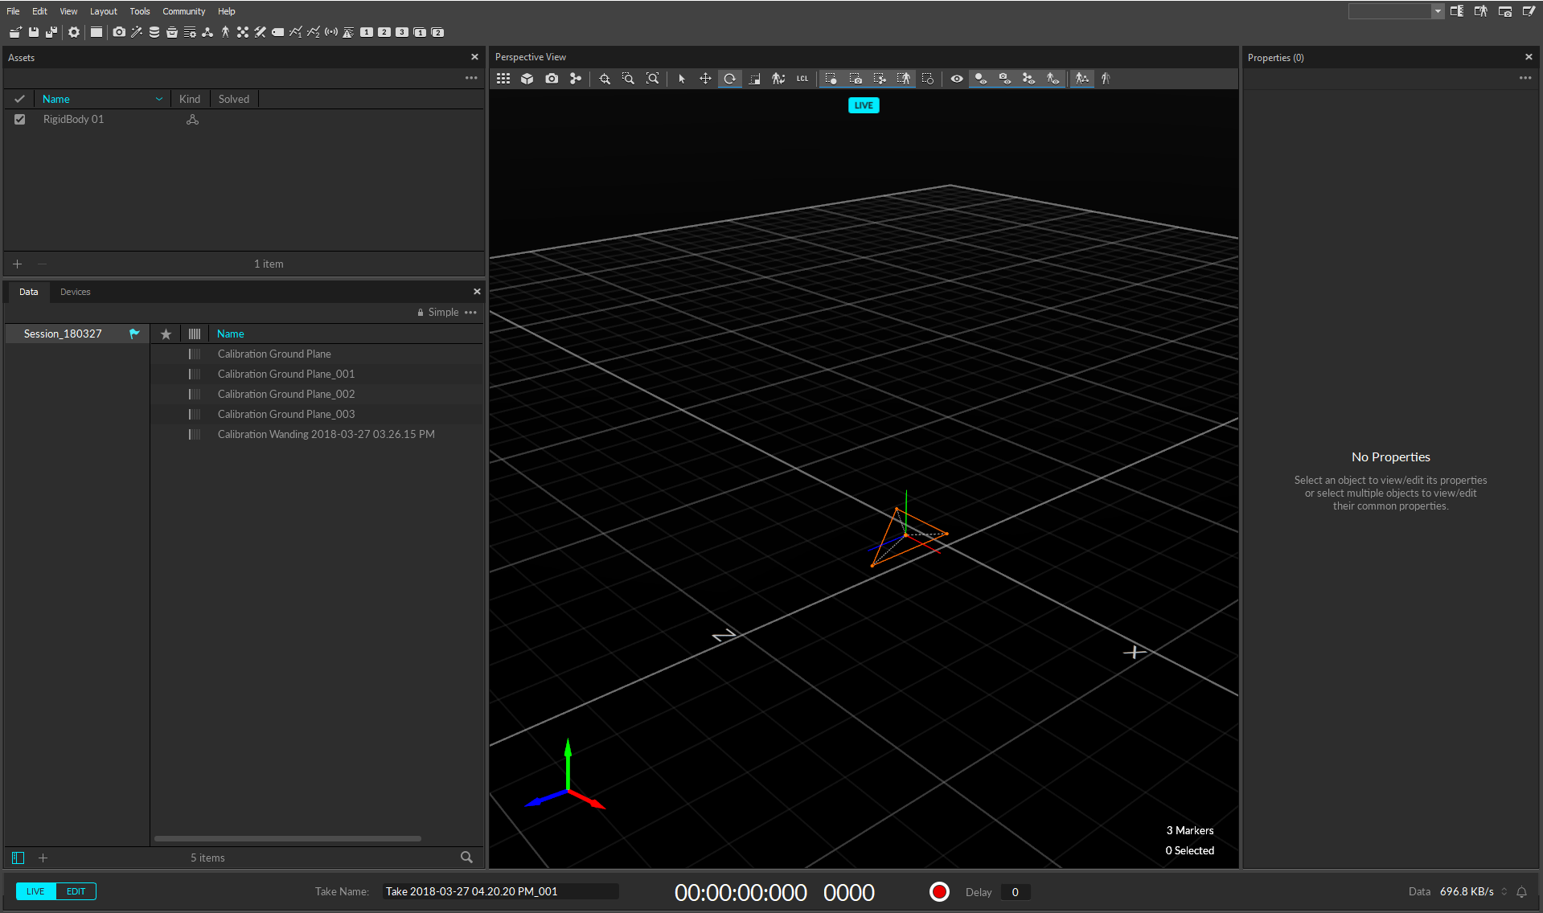Viewport: 1543px width, 913px height.
Task: Open the Name column sort dropdown in Assets
Action: (x=158, y=98)
